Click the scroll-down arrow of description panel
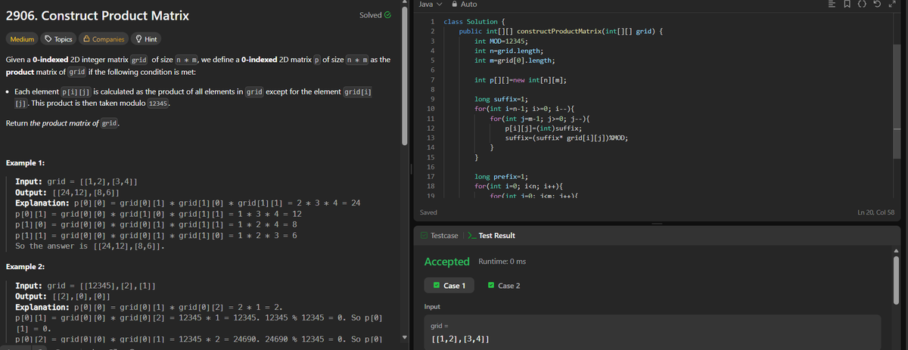 coord(406,338)
